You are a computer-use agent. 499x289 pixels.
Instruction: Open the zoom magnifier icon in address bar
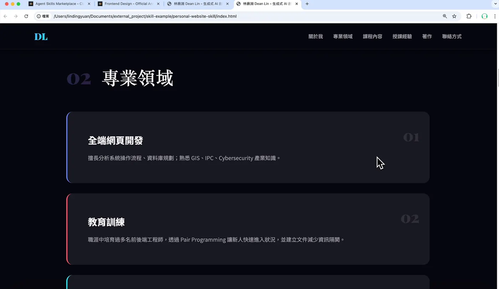click(445, 16)
